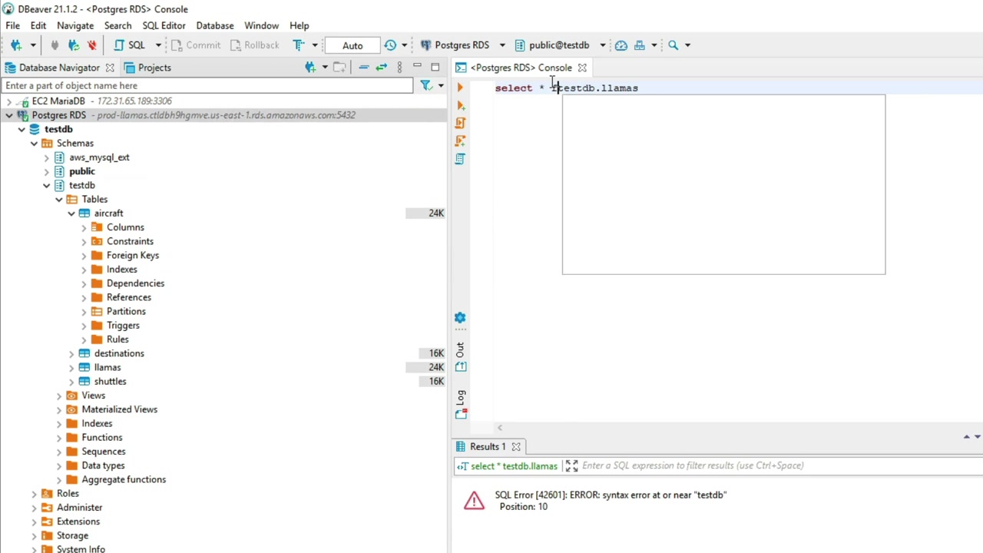Click the navigator filter funnel icon
Screen dimensions: 983x553
426,85
